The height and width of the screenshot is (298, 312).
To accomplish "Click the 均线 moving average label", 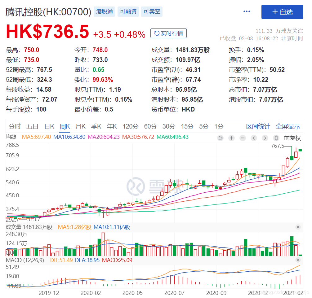I will click(11, 137).
